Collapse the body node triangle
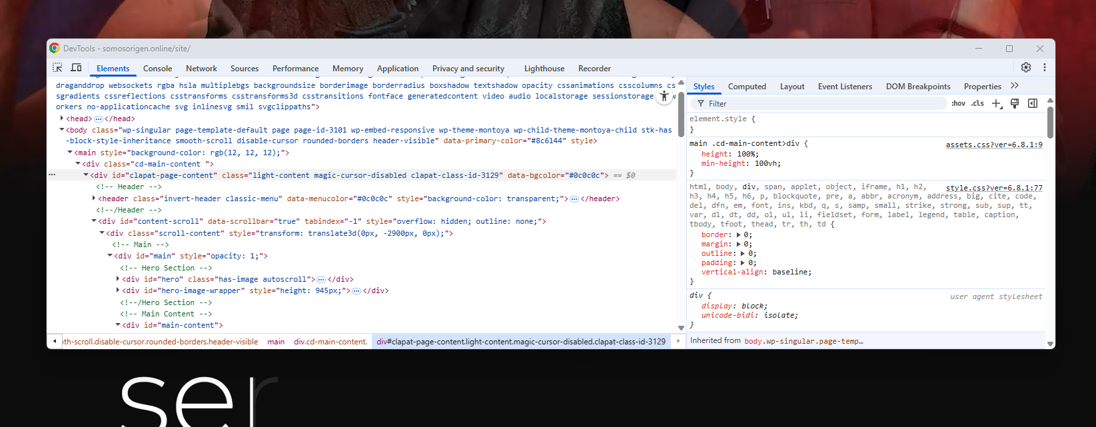1096x427 pixels. coord(62,130)
